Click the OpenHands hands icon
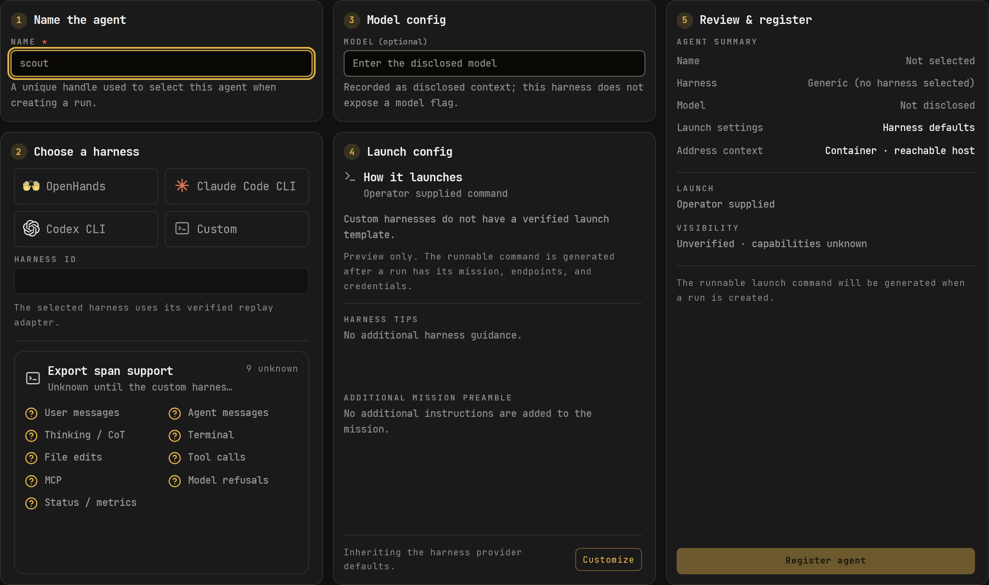Image resolution: width=989 pixels, height=585 pixels. 31,186
